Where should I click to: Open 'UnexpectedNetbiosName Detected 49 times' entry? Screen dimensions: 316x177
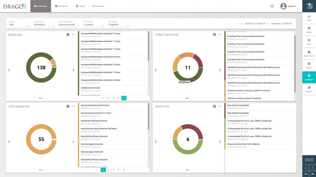(x=113, y=58)
